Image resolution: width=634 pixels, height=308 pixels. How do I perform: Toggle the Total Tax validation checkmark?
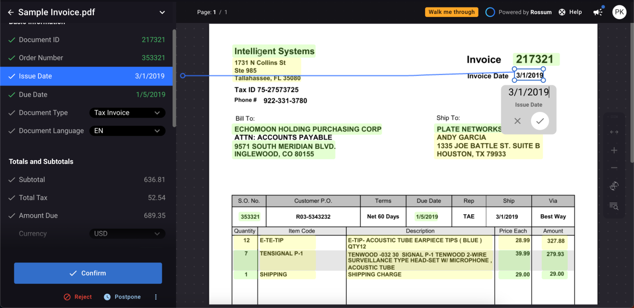pyautogui.click(x=12, y=198)
